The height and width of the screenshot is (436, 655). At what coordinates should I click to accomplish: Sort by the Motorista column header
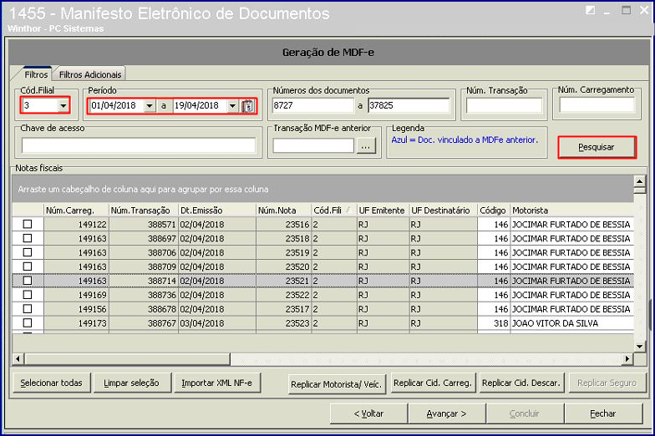click(x=571, y=210)
